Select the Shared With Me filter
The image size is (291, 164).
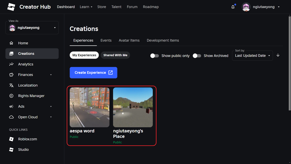click(x=115, y=55)
